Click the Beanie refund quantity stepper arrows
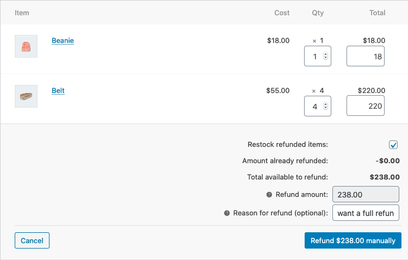Viewport: 408px width, 260px height. 325,56
